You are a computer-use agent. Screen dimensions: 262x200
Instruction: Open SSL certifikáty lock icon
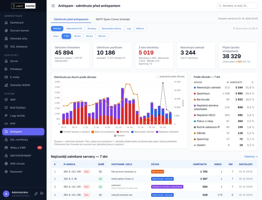tap(6, 140)
